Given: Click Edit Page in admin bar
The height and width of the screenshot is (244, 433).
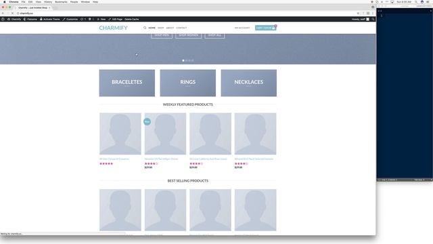Looking at the screenshot, I should [x=116, y=19].
